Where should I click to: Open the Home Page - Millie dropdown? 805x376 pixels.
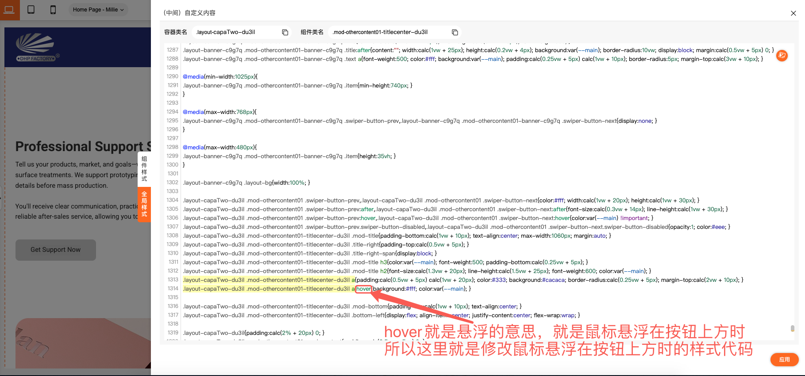[98, 10]
